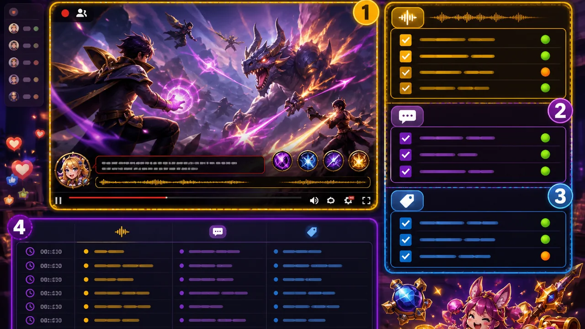Viewport: 585px width, 329px height.
Task: Click the orange status dot in the tag panel
Action: pyautogui.click(x=545, y=256)
